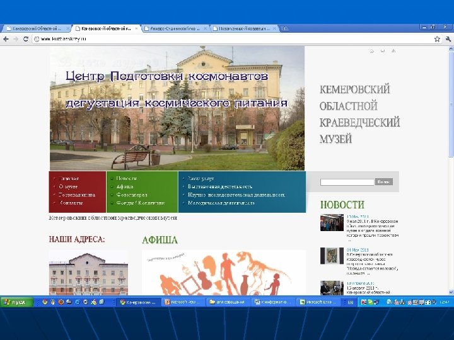Open the Фонды / Коллекции menu link
454x340 pixels.
coord(141,203)
